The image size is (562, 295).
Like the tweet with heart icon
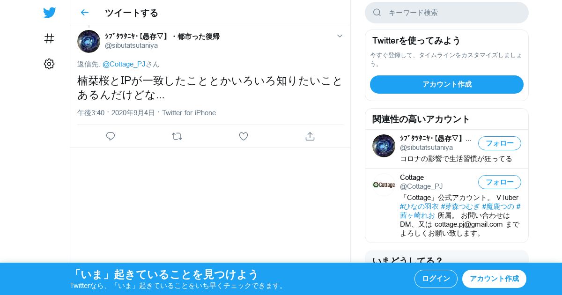pyautogui.click(x=244, y=136)
